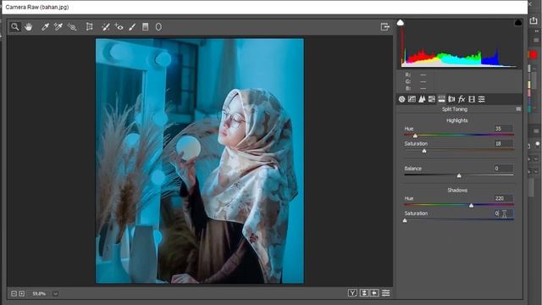The height and width of the screenshot is (305, 542).
Task: Swap before and after settings
Action: coord(363,293)
